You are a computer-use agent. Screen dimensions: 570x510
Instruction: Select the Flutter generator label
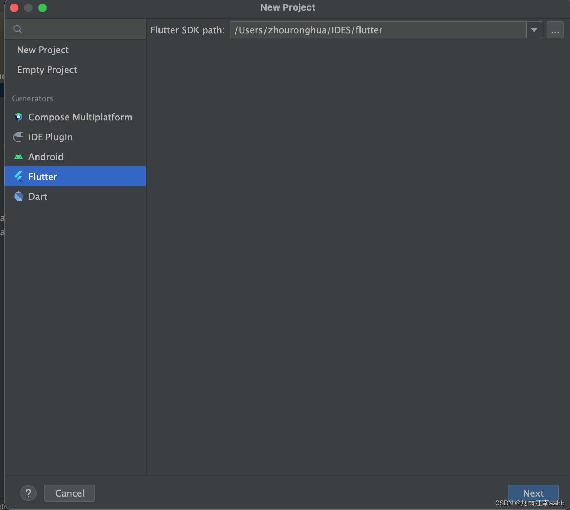(x=43, y=176)
